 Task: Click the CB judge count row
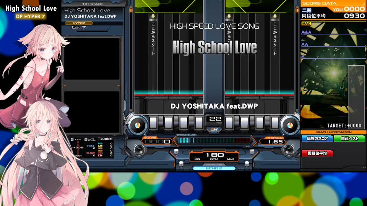[x=105, y=155]
